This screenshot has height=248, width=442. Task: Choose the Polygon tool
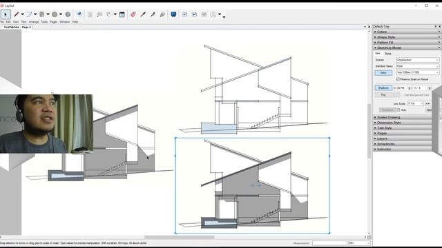68,14
